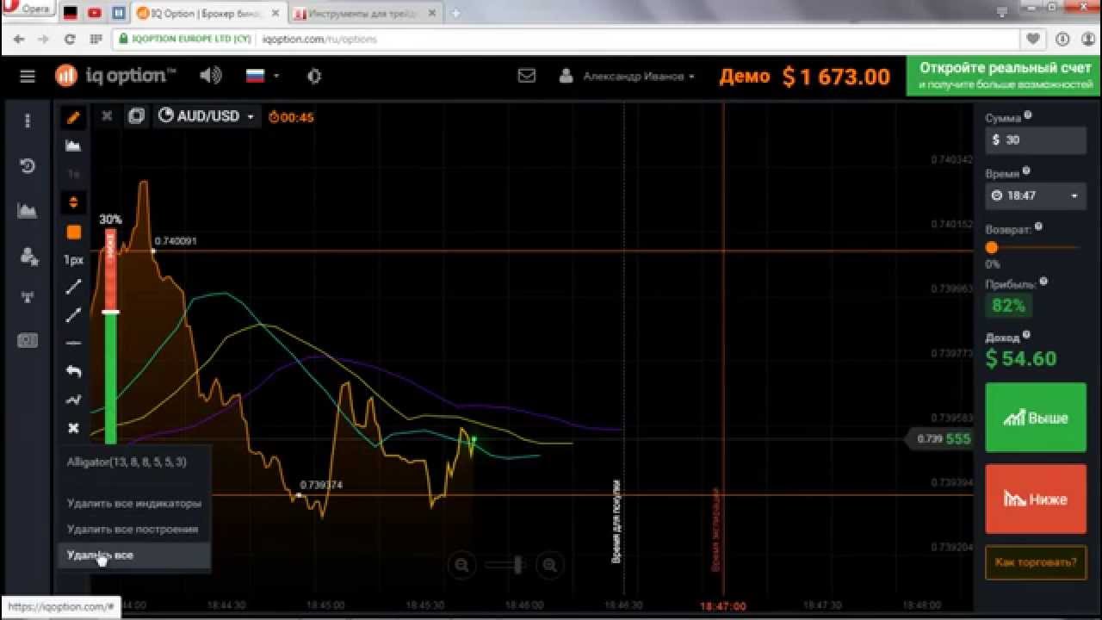Screen dimensions: 1102x620
Task: Click the 0.739 555 current price tag
Action: pyautogui.click(x=940, y=439)
